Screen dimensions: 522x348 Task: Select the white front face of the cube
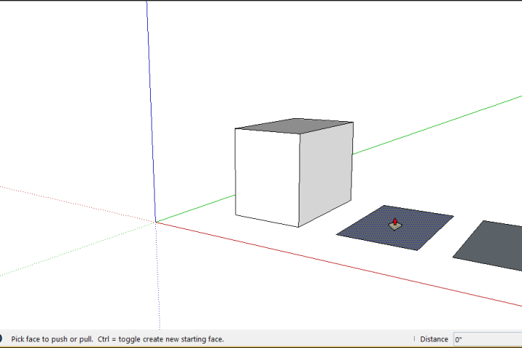[x=268, y=176]
